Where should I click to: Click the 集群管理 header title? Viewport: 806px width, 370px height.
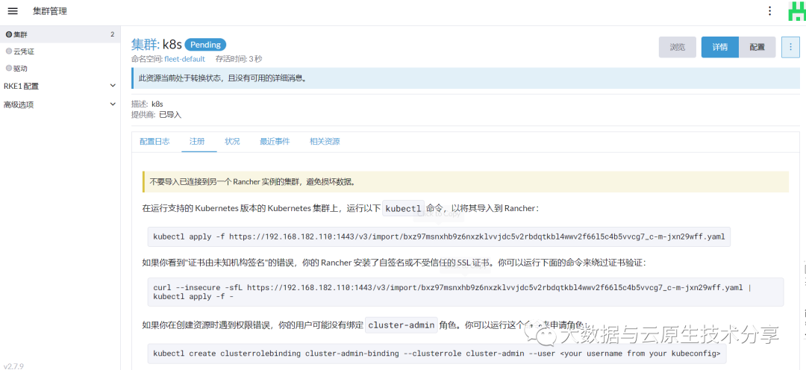tap(49, 10)
